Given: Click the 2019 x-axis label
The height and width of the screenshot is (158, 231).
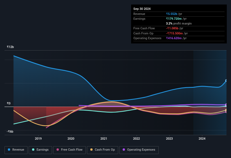Looking at the screenshot, I should [38, 139].
